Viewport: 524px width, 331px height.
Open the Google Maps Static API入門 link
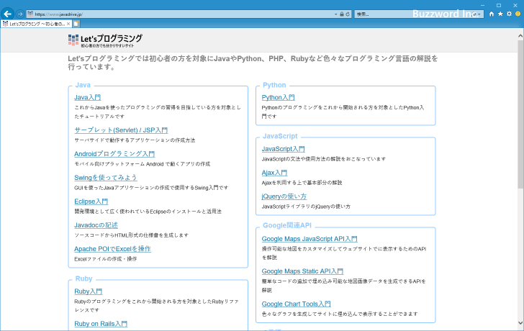click(x=302, y=271)
